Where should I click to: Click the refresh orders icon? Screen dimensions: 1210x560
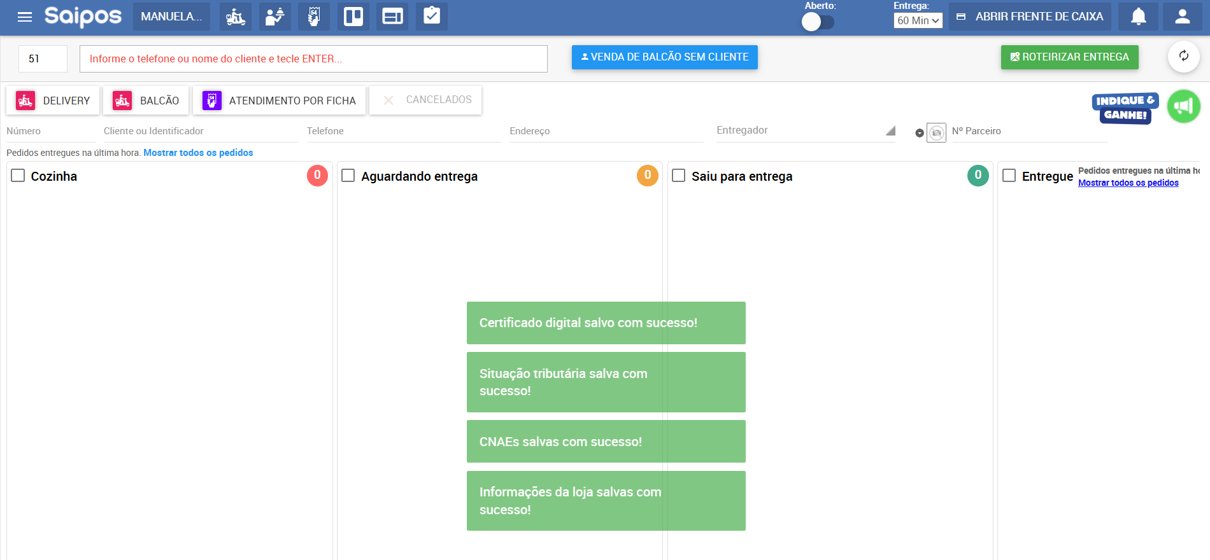tap(1183, 57)
